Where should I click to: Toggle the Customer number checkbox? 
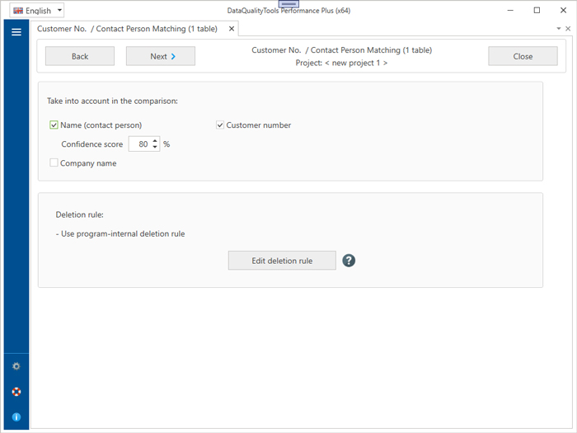click(220, 125)
